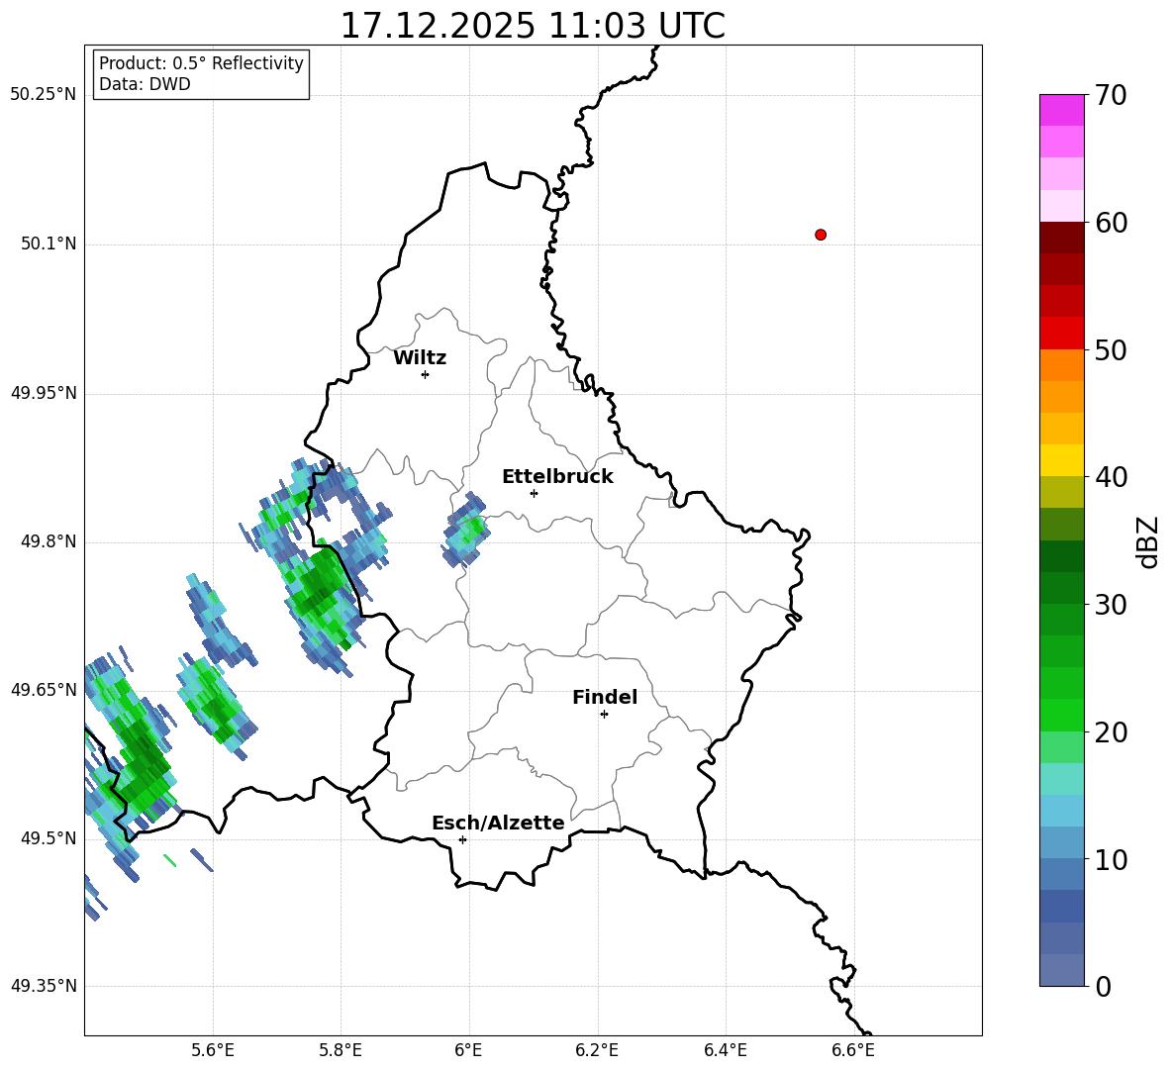Click the 49.65°N latitude label

[44, 689]
